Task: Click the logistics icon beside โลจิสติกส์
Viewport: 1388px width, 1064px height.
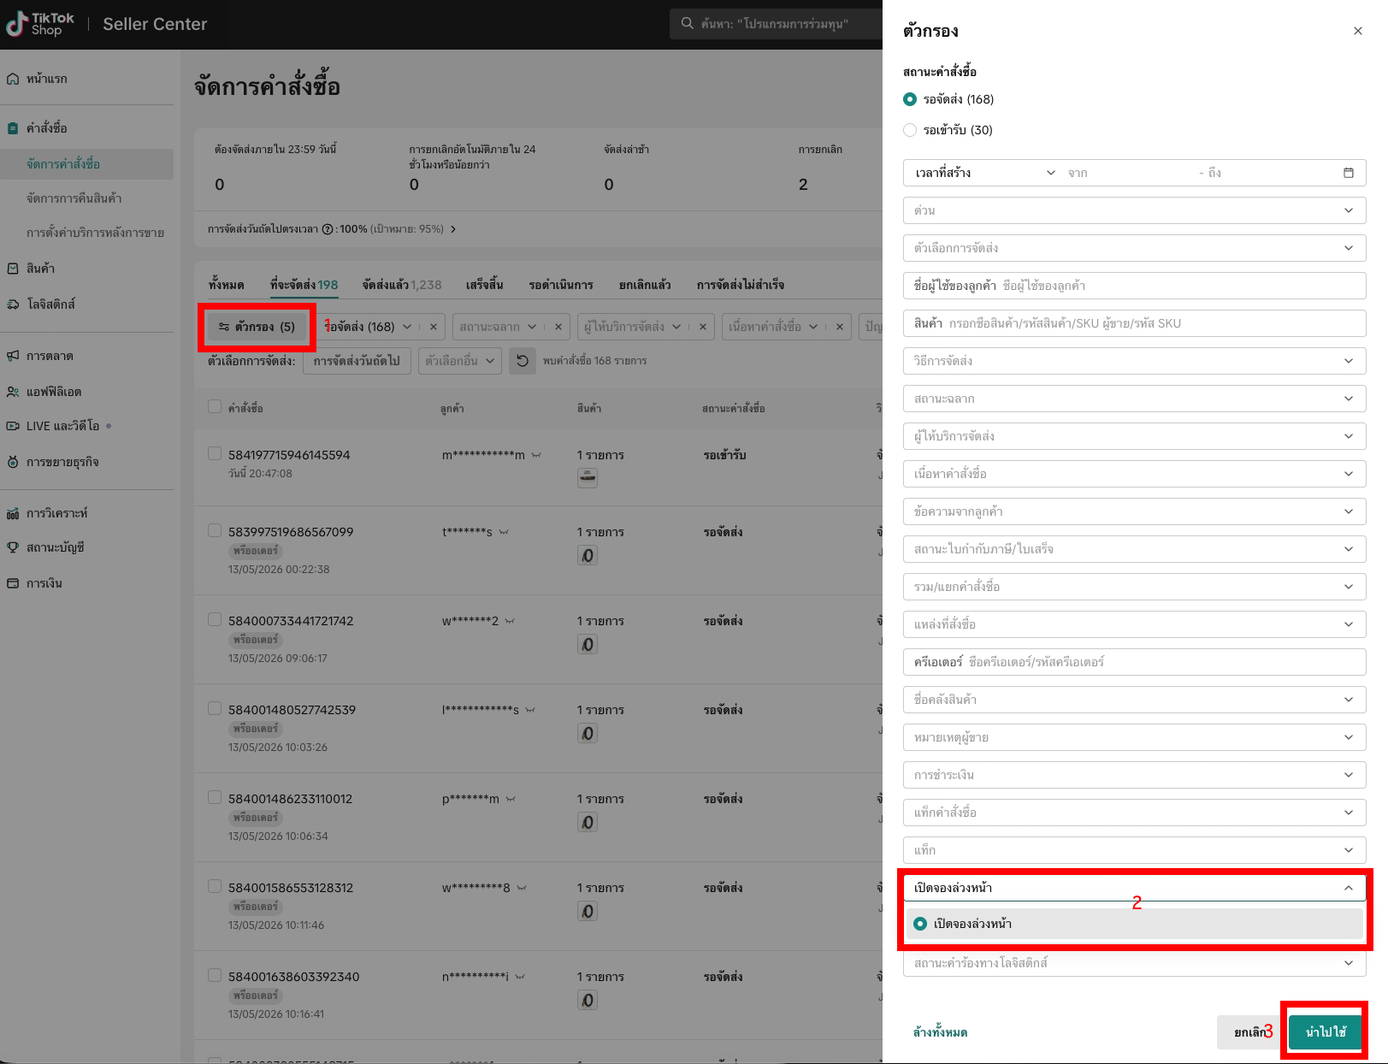Action: 13,304
